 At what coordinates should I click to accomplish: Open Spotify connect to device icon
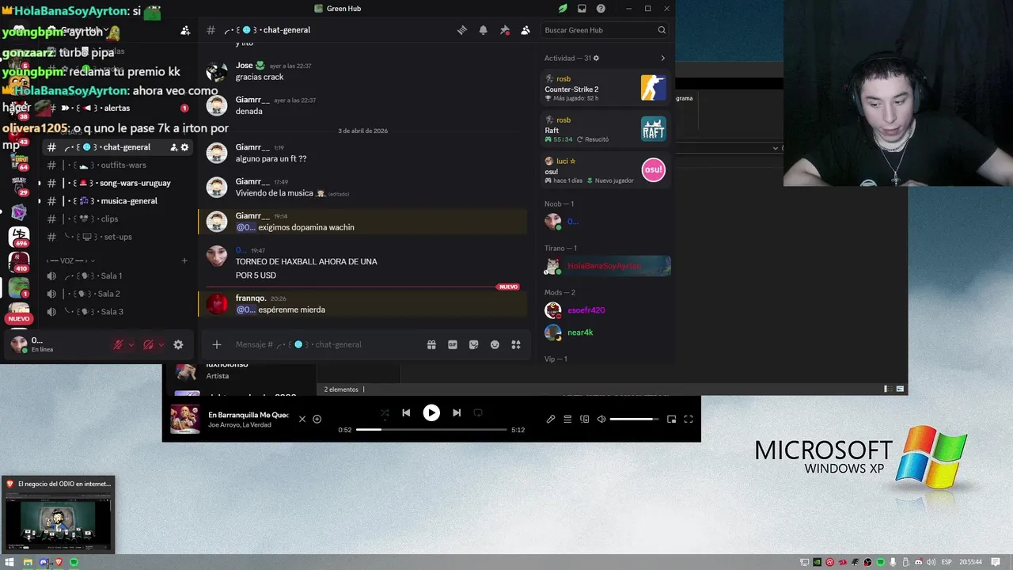(x=585, y=419)
